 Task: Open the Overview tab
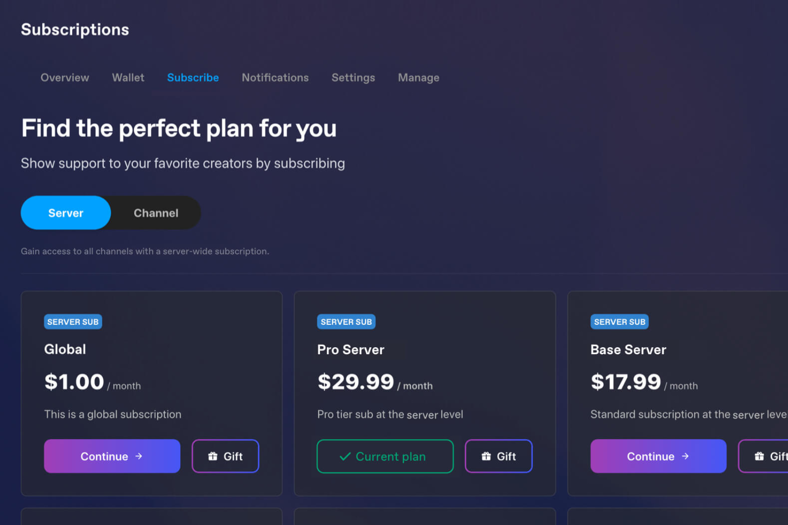pos(65,78)
